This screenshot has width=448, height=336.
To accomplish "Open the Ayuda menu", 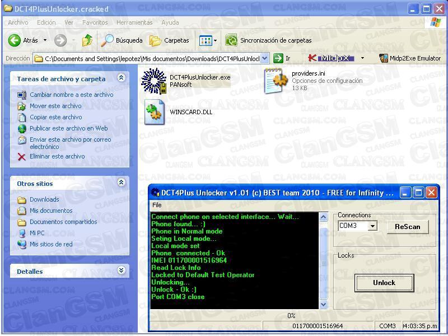I will pos(170,22).
